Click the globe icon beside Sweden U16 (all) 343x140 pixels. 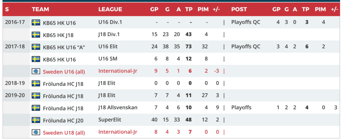[36, 71]
